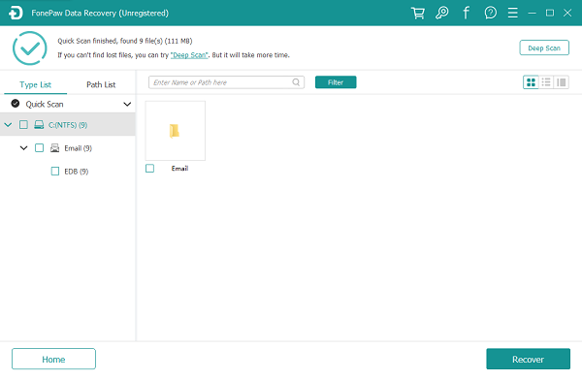Click the Email folder caption
This screenshot has height=380, width=582.
(x=179, y=169)
